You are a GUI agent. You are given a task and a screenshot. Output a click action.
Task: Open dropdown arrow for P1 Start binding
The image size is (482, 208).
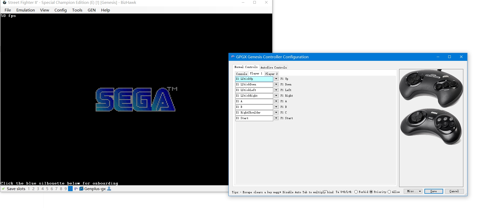276,118
